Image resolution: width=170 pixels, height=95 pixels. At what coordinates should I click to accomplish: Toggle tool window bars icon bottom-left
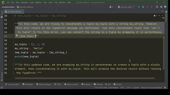[x=2, y=87]
